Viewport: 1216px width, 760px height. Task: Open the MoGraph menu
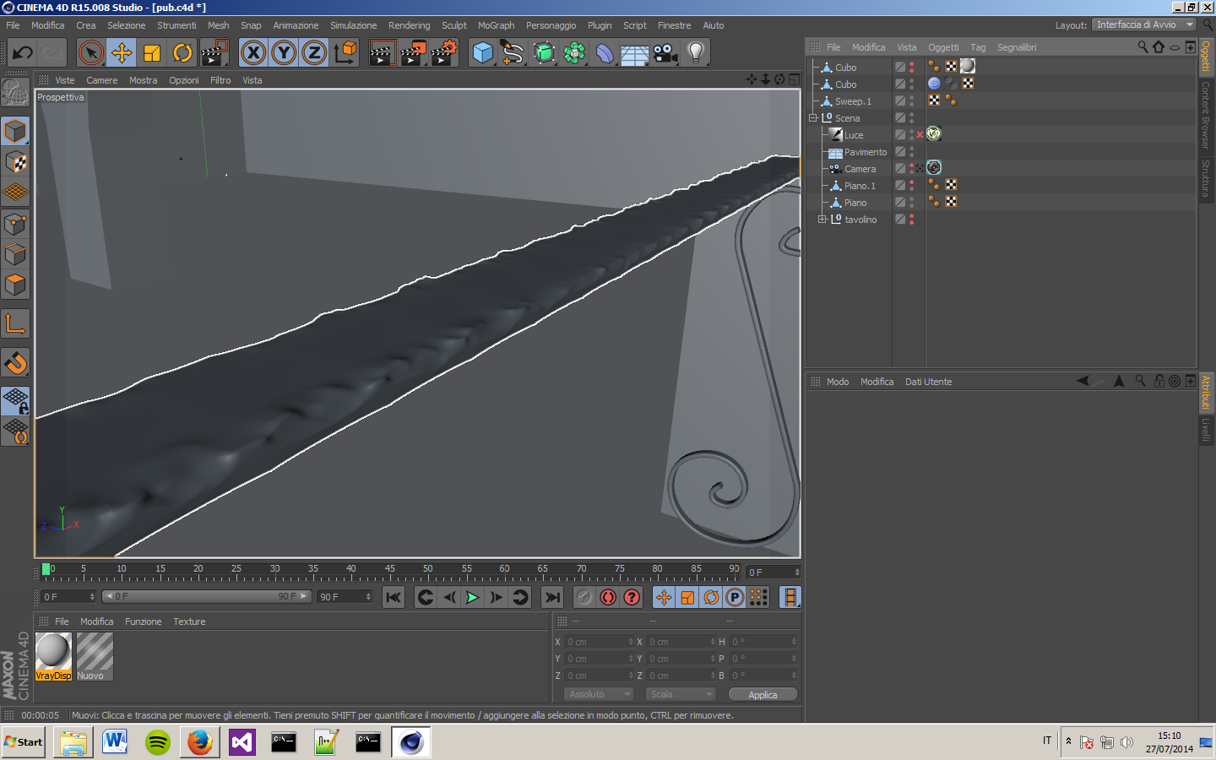[x=496, y=25]
